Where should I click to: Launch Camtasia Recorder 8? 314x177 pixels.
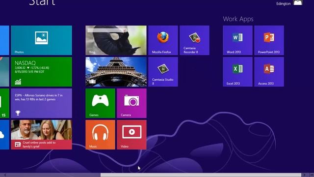pyautogui.click(x=194, y=40)
